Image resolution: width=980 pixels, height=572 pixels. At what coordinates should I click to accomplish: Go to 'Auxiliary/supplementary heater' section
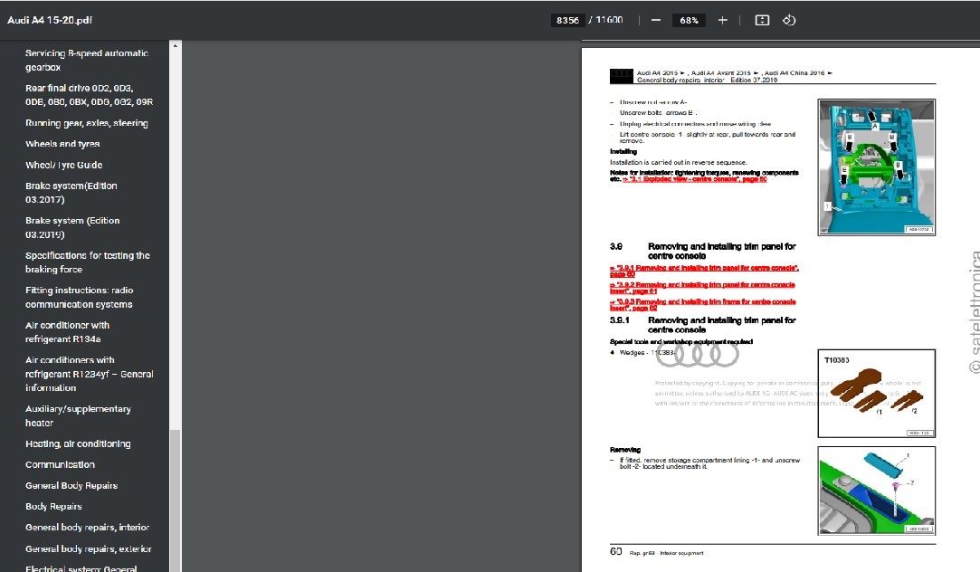[78, 415]
